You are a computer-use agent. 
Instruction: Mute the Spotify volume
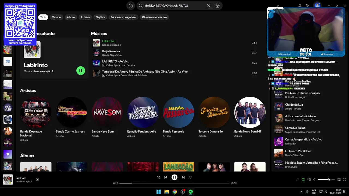point(315,179)
